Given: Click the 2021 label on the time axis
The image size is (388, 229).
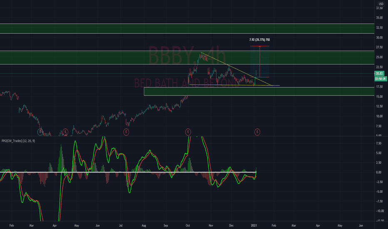Looking at the screenshot, I should (254, 226).
